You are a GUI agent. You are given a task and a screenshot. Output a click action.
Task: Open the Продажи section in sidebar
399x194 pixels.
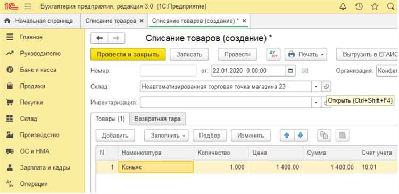(32, 86)
